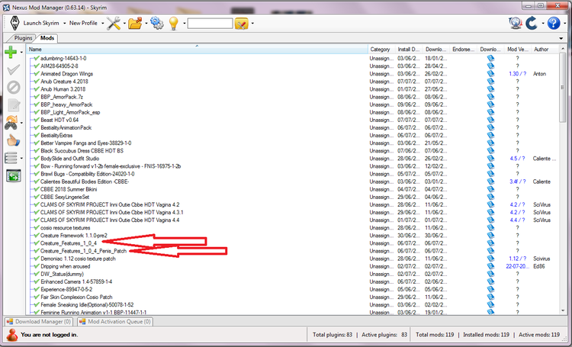Click the light bulb tips icon
This screenshot has height=347, width=572.
click(x=174, y=23)
